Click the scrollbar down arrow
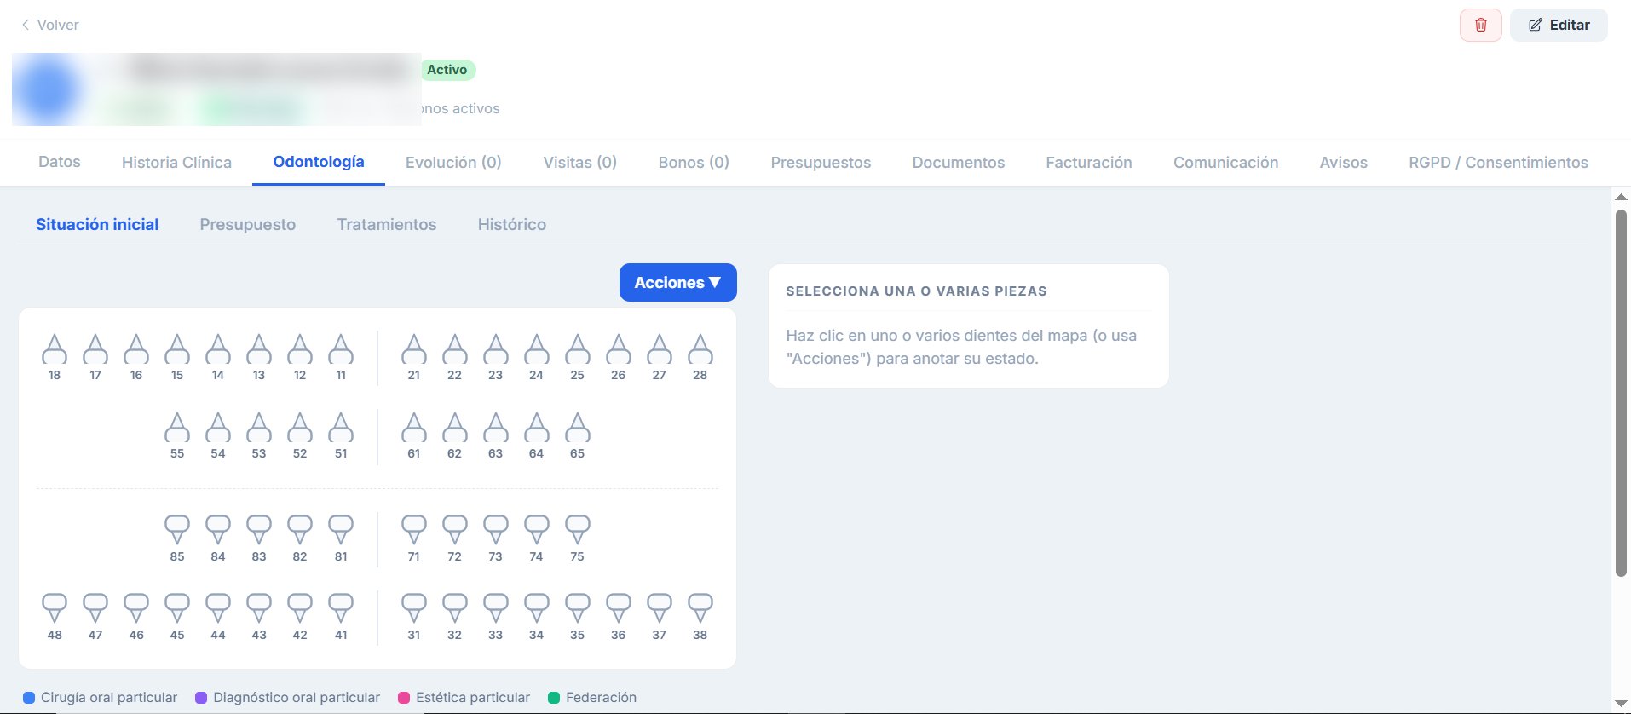1631x714 pixels. [x=1621, y=704]
